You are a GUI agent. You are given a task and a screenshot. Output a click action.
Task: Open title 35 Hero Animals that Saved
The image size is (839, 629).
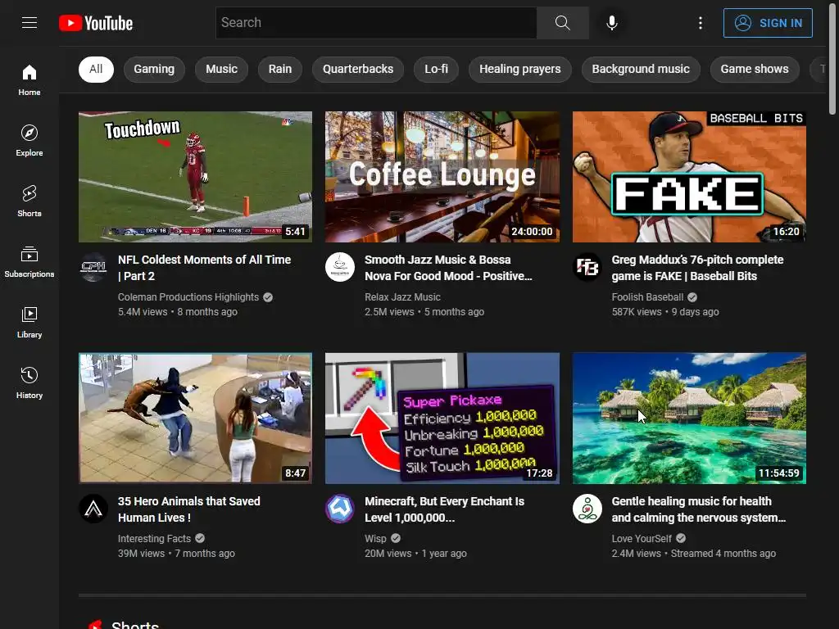(189, 509)
